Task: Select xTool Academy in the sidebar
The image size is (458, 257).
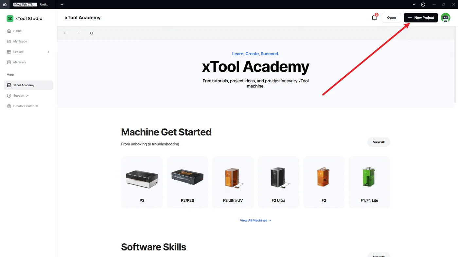Action: (x=28, y=85)
